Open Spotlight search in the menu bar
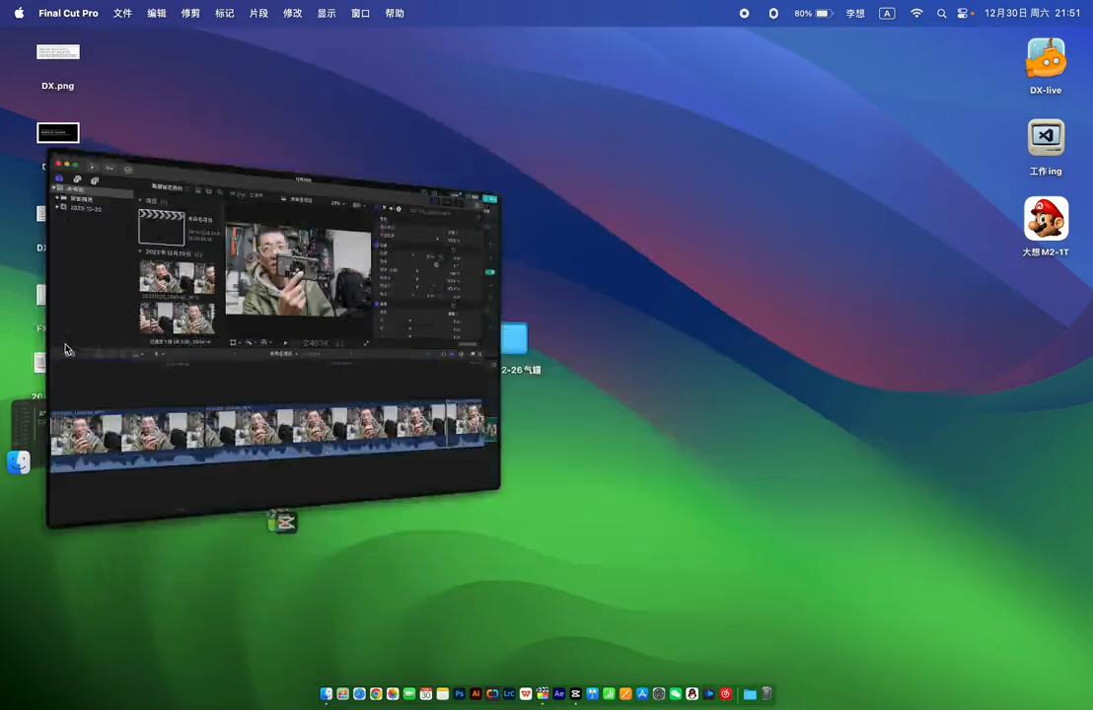The image size is (1093, 710). point(941,13)
